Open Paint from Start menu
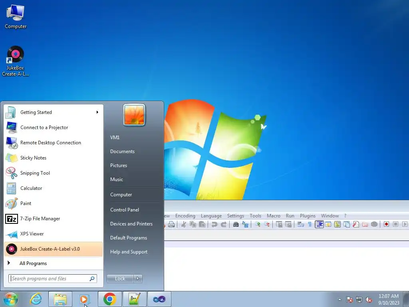The width and height of the screenshot is (409, 307). [54, 203]
